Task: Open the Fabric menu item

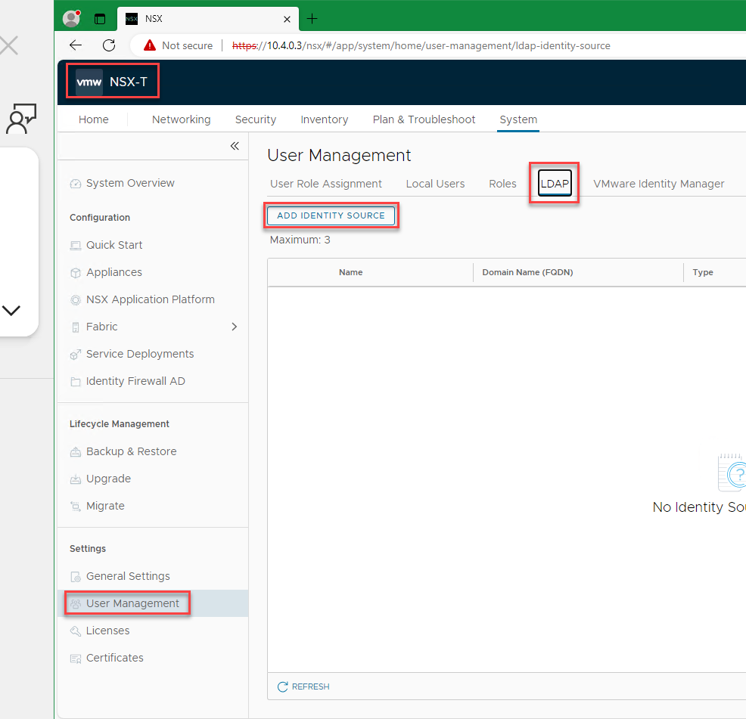Action: pyautogui.click(x=102, y=327)
